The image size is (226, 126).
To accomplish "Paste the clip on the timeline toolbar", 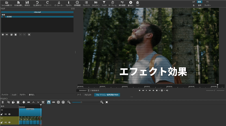I will [18, 102].
